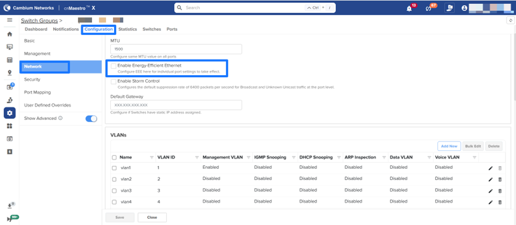Delete vlan3 using its trash icon

tap(499, 191)
